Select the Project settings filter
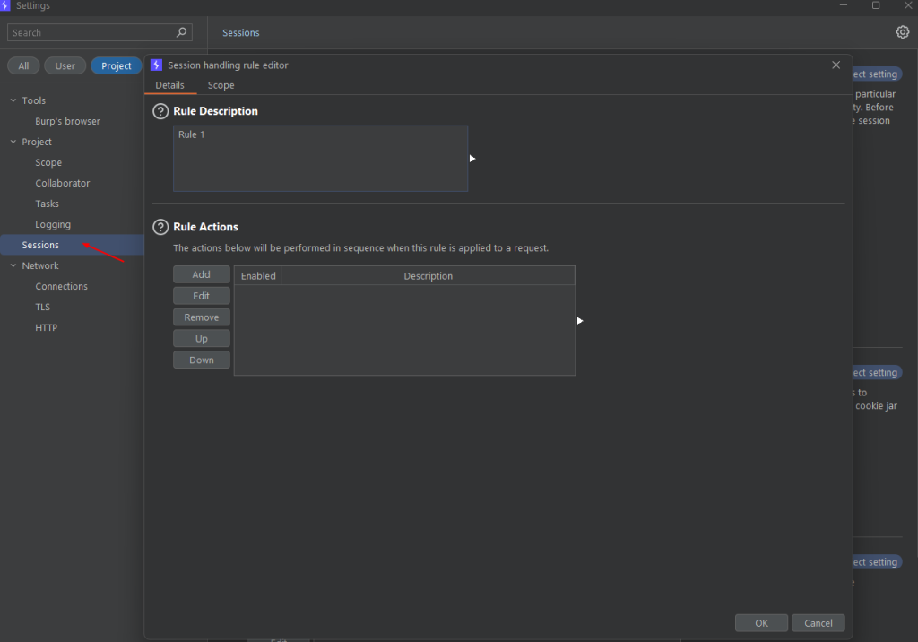Screen dimensions: 918x642 (x=116, y=65)
